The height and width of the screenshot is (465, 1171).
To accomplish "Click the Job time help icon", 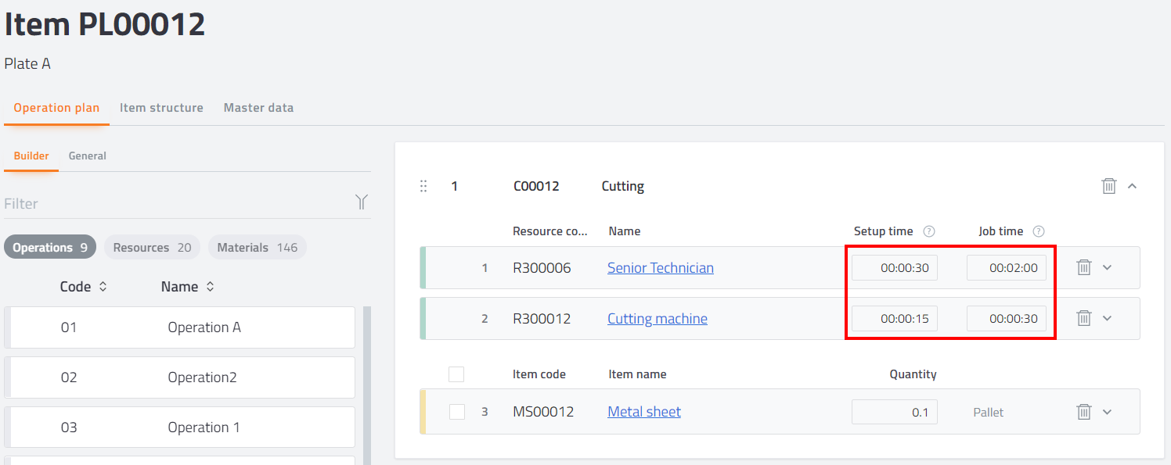I will pos(1039,231).
